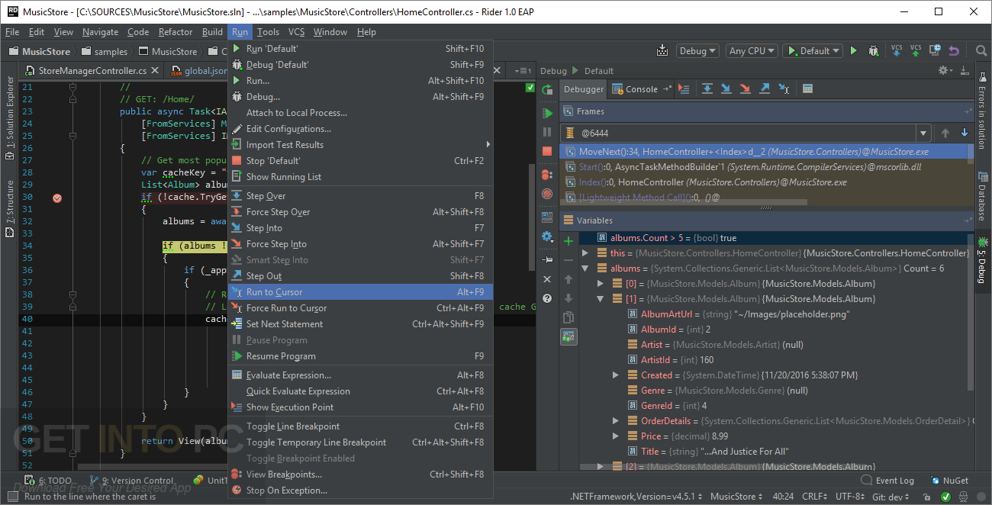Screen dimensions: 992x505
Task: Expand the Price variable node
Action: pyautogui.click(x=616, y=436)
